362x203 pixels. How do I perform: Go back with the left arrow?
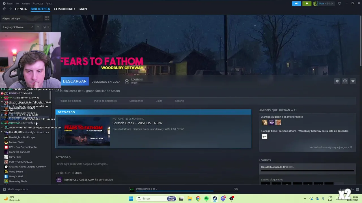point(4,9)
